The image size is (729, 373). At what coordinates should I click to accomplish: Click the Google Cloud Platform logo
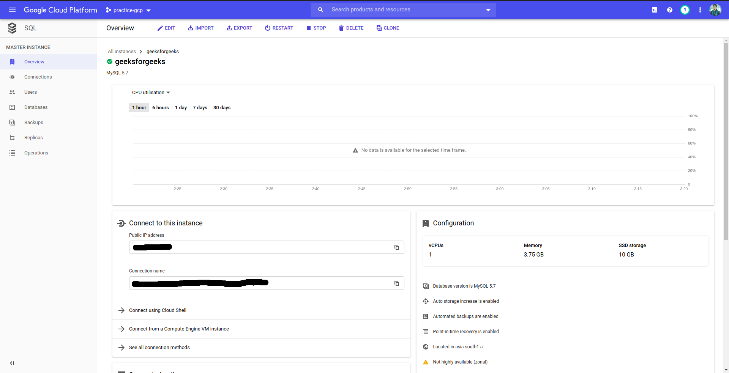(60, 10)
